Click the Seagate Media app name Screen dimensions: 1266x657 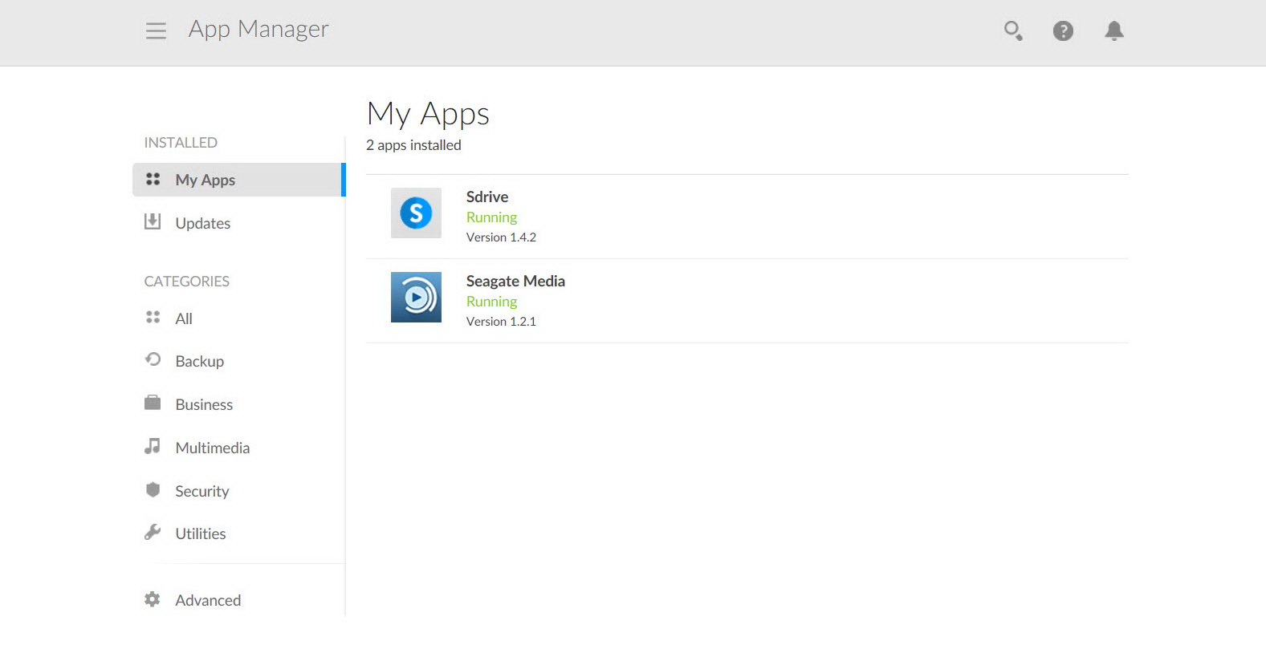[x=515, y=281]
